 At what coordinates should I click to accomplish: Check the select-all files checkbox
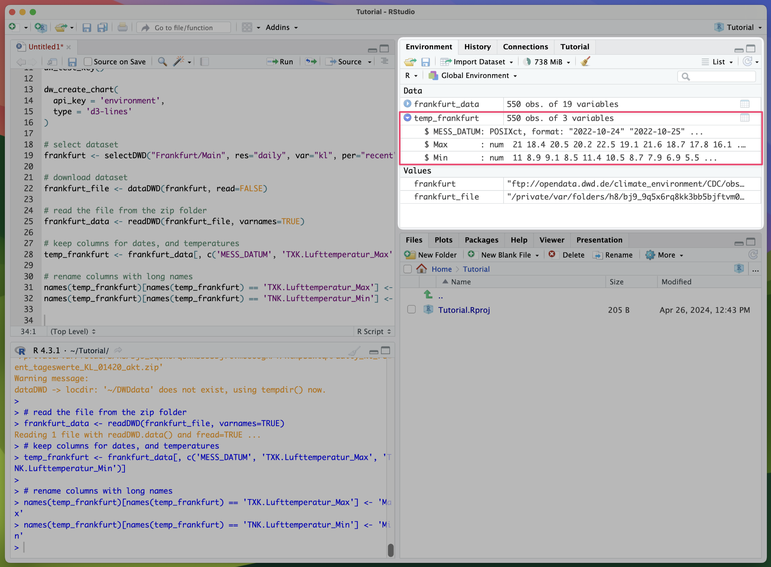(408, 269)
